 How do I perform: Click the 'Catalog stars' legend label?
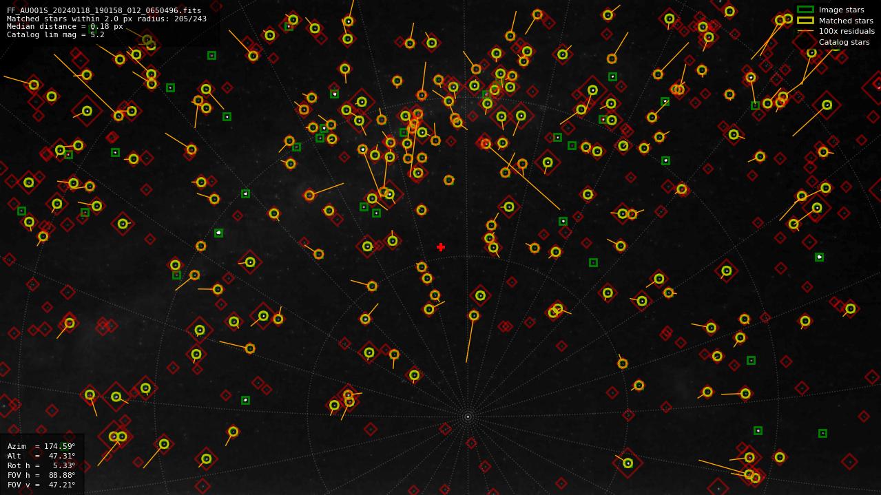click(x=844, y=42)
